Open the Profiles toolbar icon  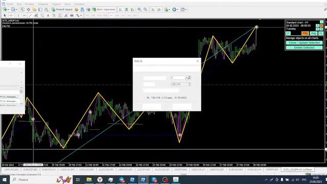click(14, 9)
